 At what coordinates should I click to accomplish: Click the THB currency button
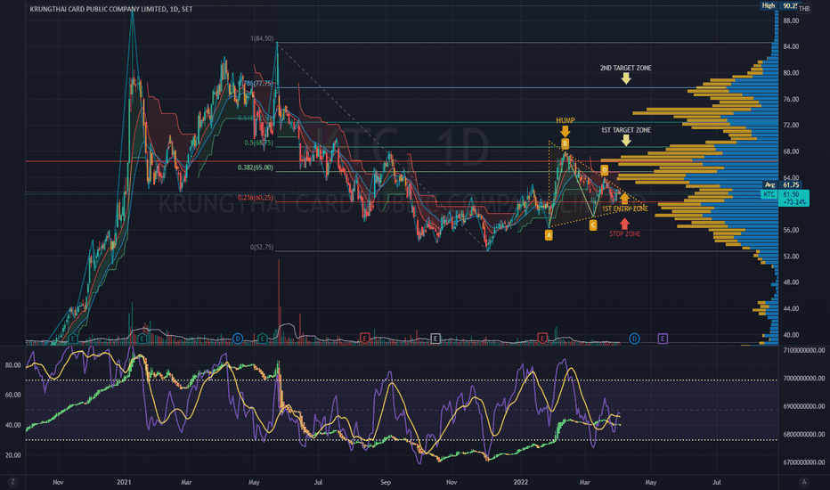[804, 9]
